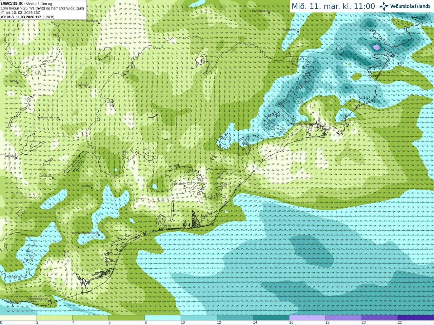The image size is (434, 325).
Task: Pick the palest 0–2 m/s legend swatch
Action: [18, 318]
